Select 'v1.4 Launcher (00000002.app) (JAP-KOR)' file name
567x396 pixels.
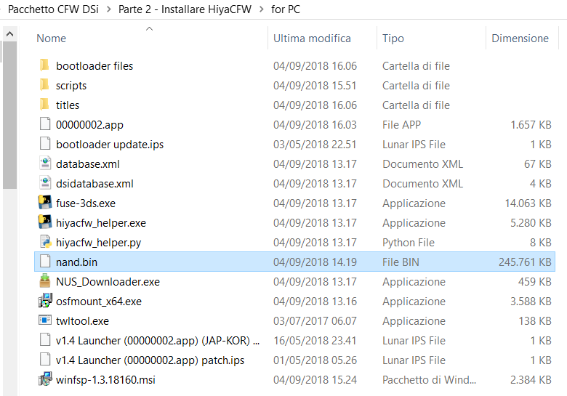point(158,340)
